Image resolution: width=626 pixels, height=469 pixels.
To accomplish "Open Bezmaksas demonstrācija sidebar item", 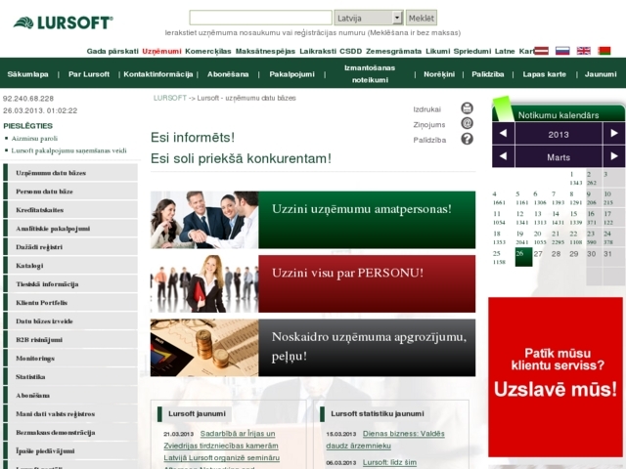I will pos(70,432).
